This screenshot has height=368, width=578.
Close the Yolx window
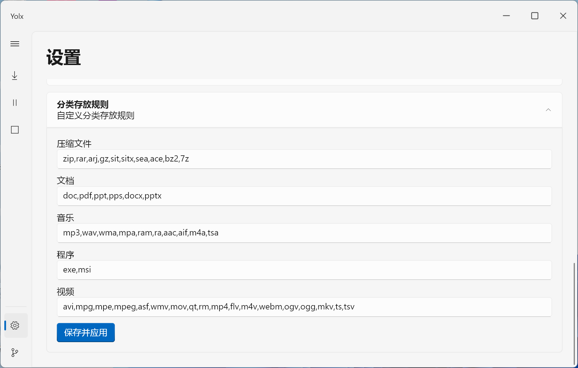pyautogui.click(x=563, y=16)
